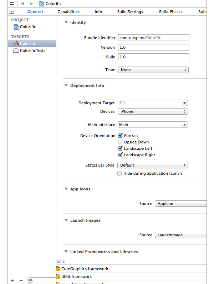Collapse the Identity section

click(x=66, y=22)
